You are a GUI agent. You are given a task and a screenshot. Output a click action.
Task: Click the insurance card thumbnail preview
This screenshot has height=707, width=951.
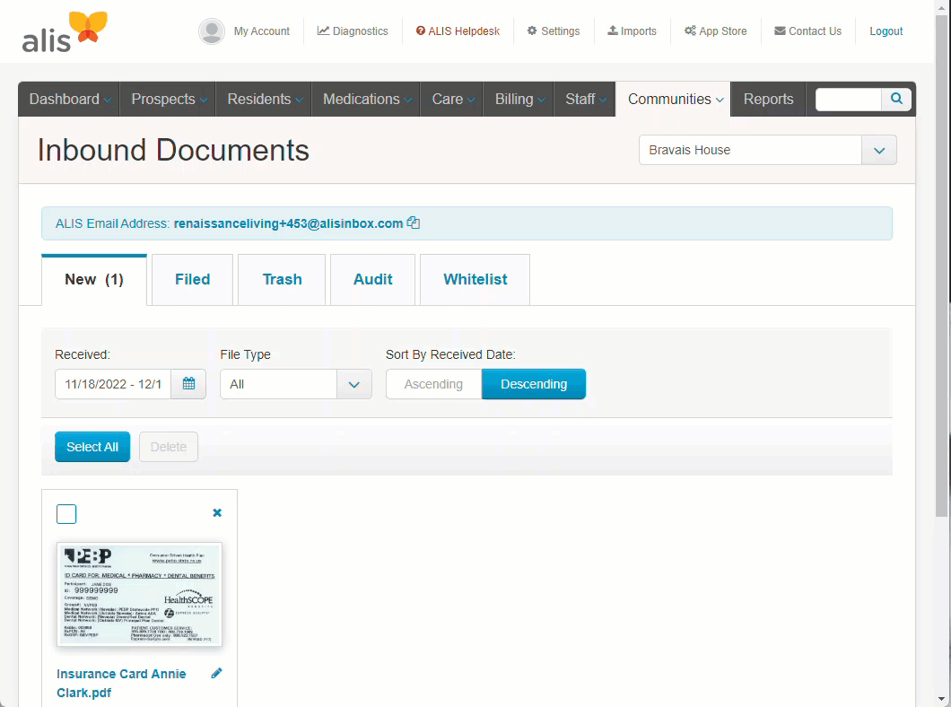tap(139, 594)
